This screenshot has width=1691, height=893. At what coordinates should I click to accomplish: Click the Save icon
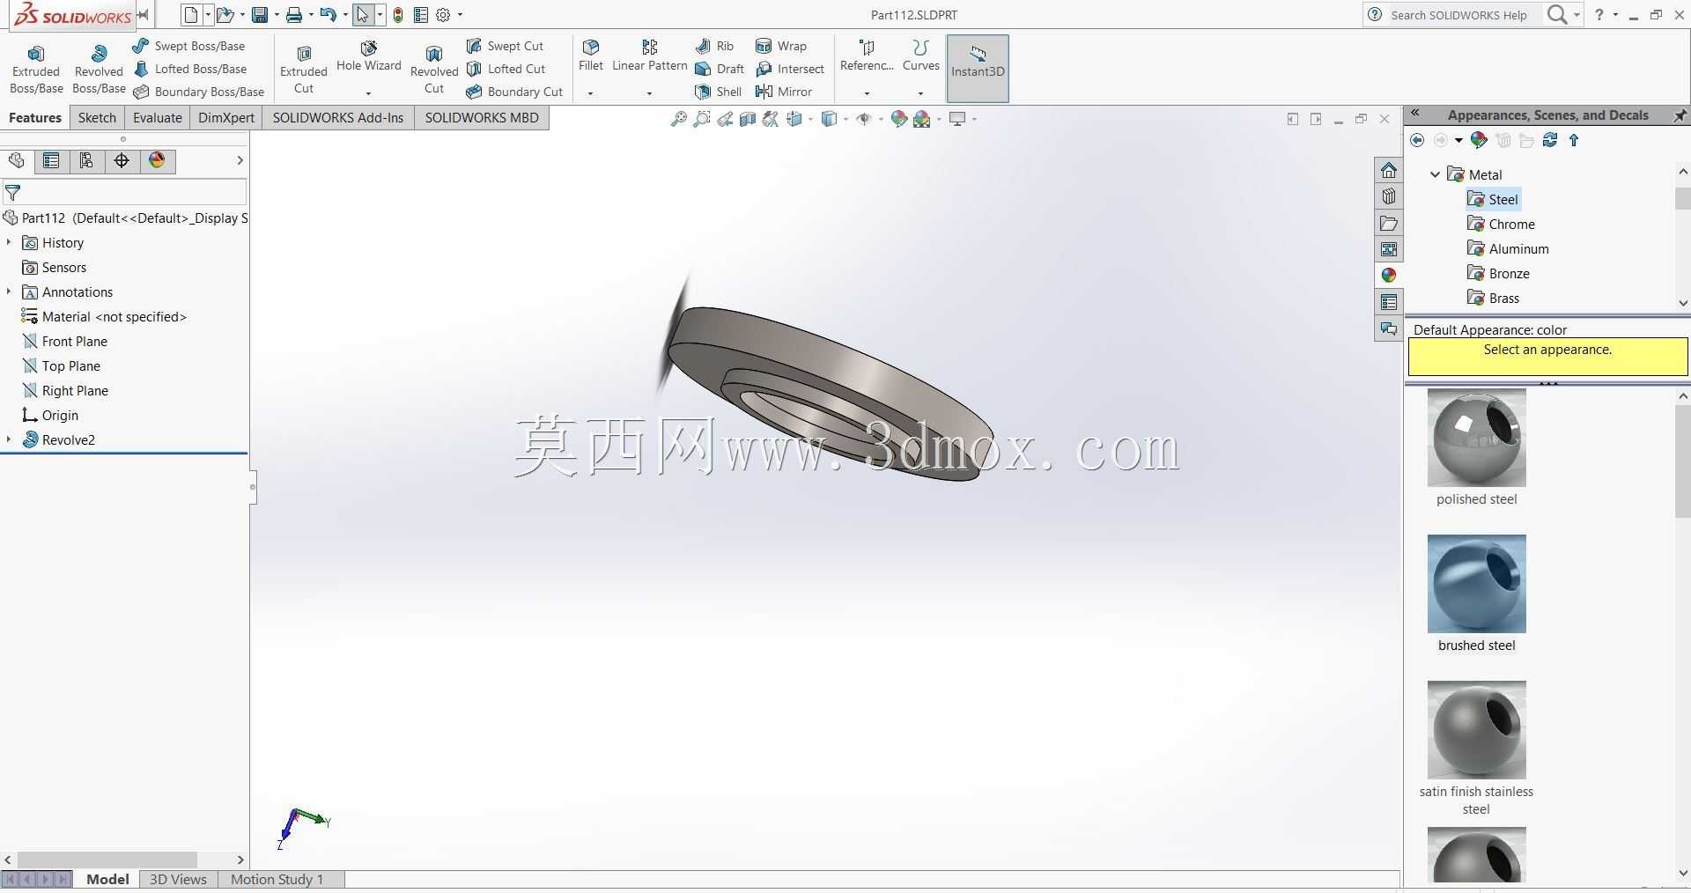(259, 15)
